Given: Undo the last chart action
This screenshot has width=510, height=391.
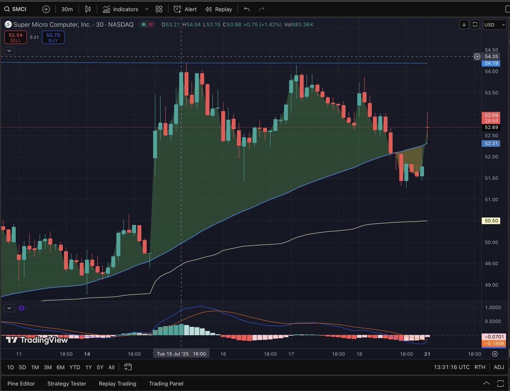Looking at the screenshot, I should 247,9.
